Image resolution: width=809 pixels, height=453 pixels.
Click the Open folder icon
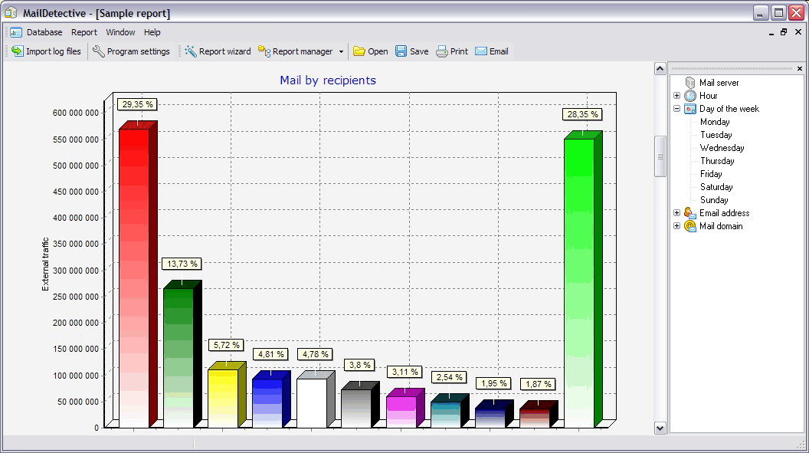[x=359, y=51]
